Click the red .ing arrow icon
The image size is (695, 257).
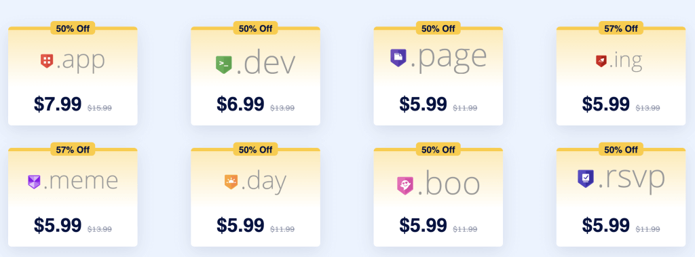(x=601, y=61)
